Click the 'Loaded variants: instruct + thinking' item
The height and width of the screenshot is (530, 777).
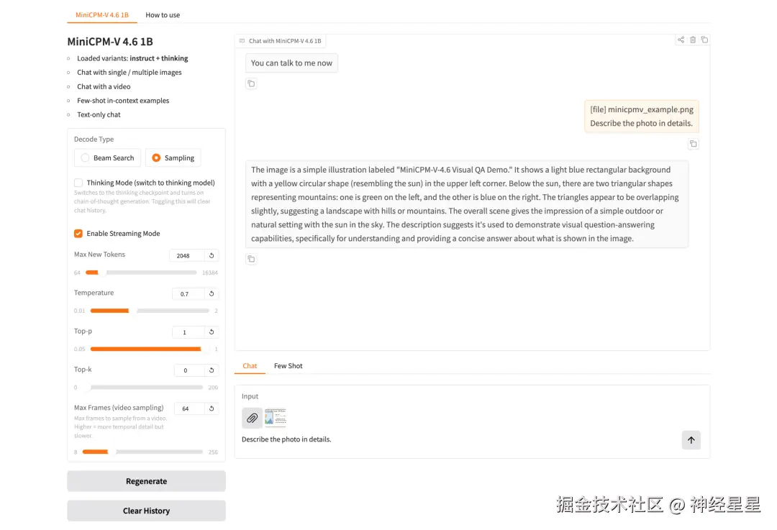point(132,58)
